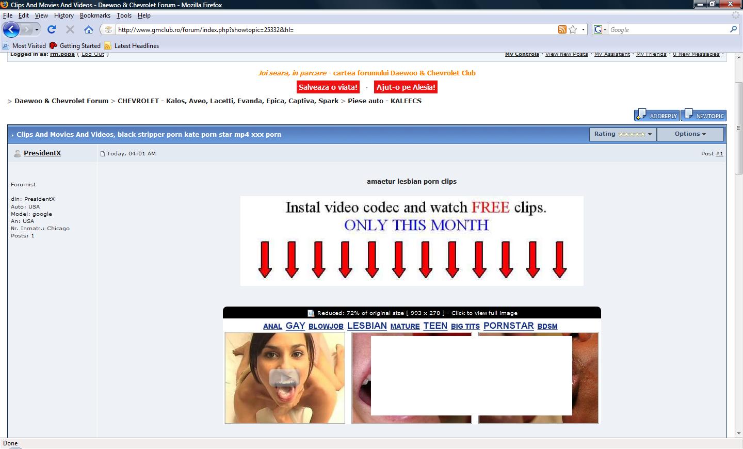Click into the URL address field

[330, 29]
